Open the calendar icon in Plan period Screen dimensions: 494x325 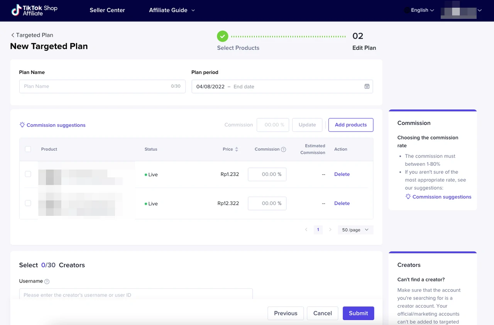(x=367, y=86)
